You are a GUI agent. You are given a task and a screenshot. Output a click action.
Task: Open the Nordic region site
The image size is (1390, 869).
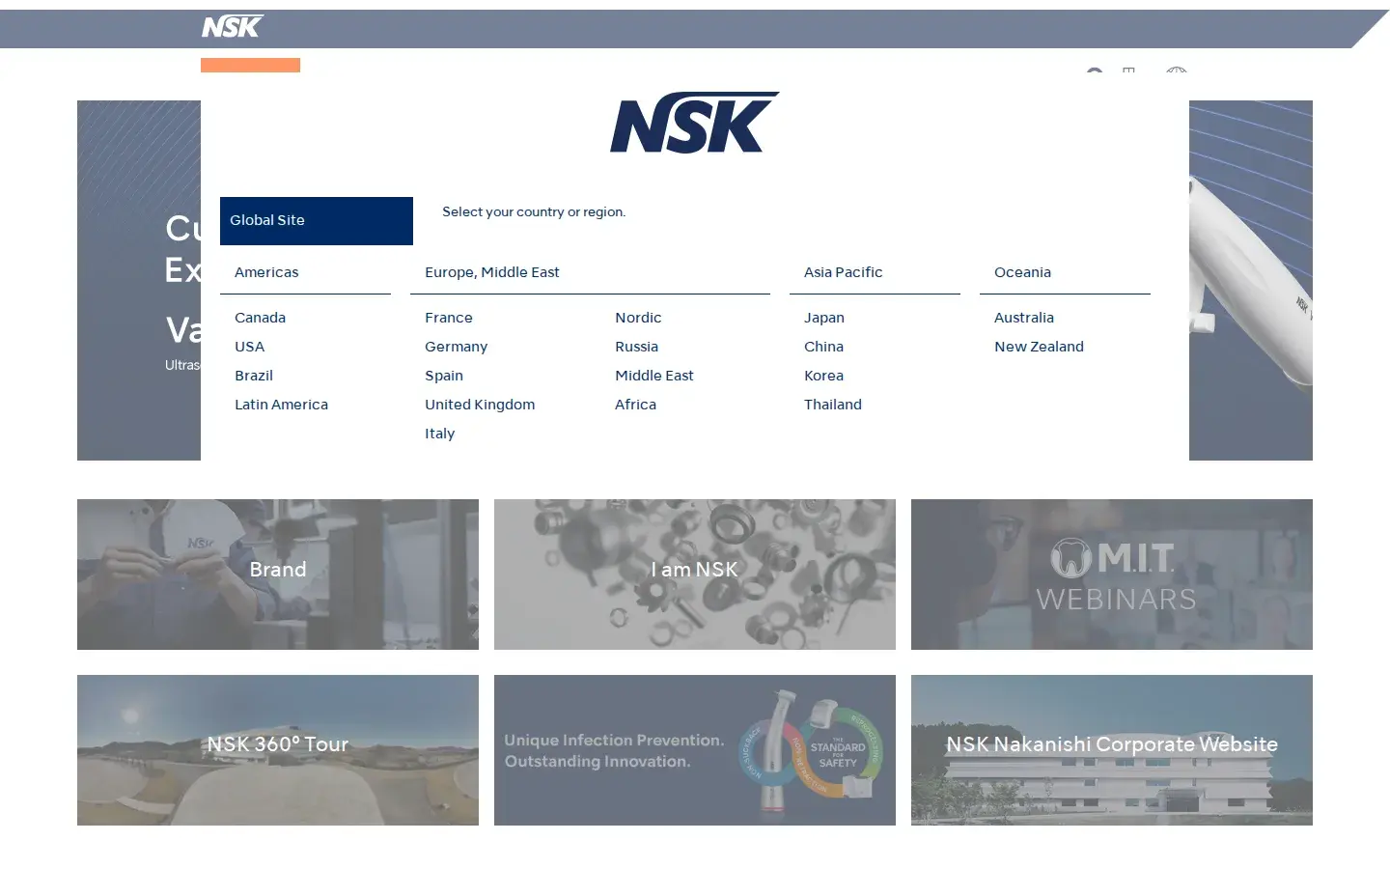pyautogui.click(x=638, y=318)
